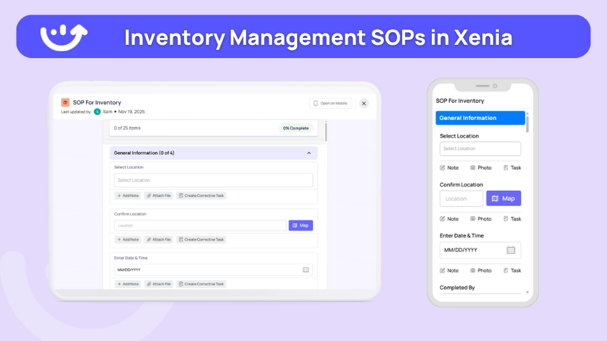This screenshot has height=341, width=607.
Task: Close the SOP For Inventory panel
Action: click(x=364, y=103)
